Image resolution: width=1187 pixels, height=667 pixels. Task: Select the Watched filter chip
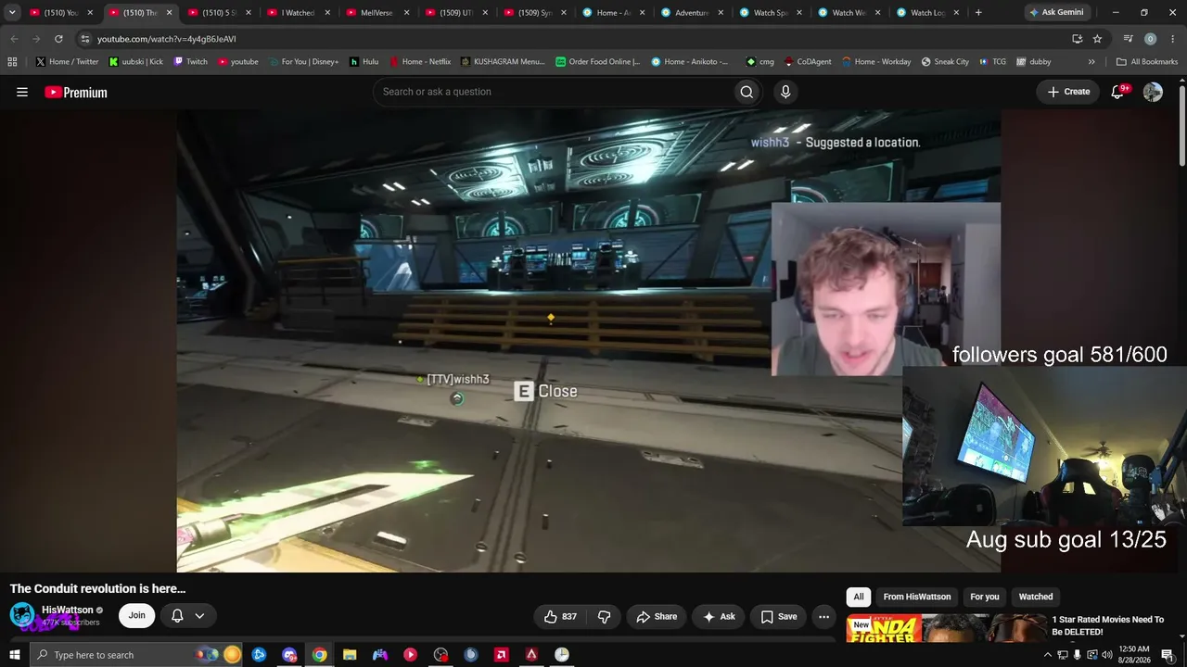[x=1036, y=597]
